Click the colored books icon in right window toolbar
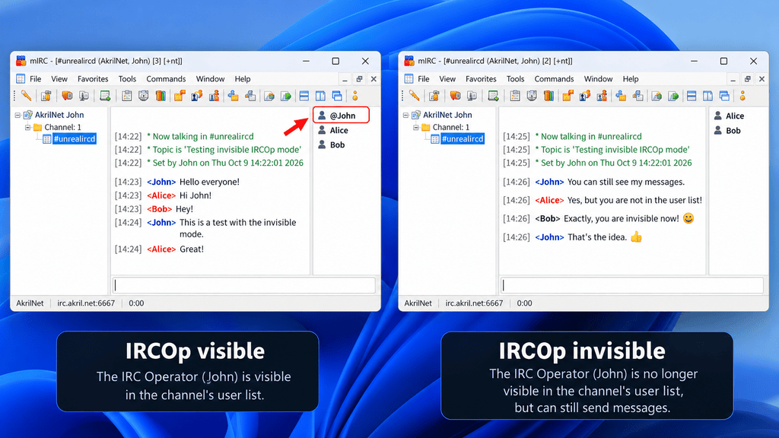 pos(548,96)
